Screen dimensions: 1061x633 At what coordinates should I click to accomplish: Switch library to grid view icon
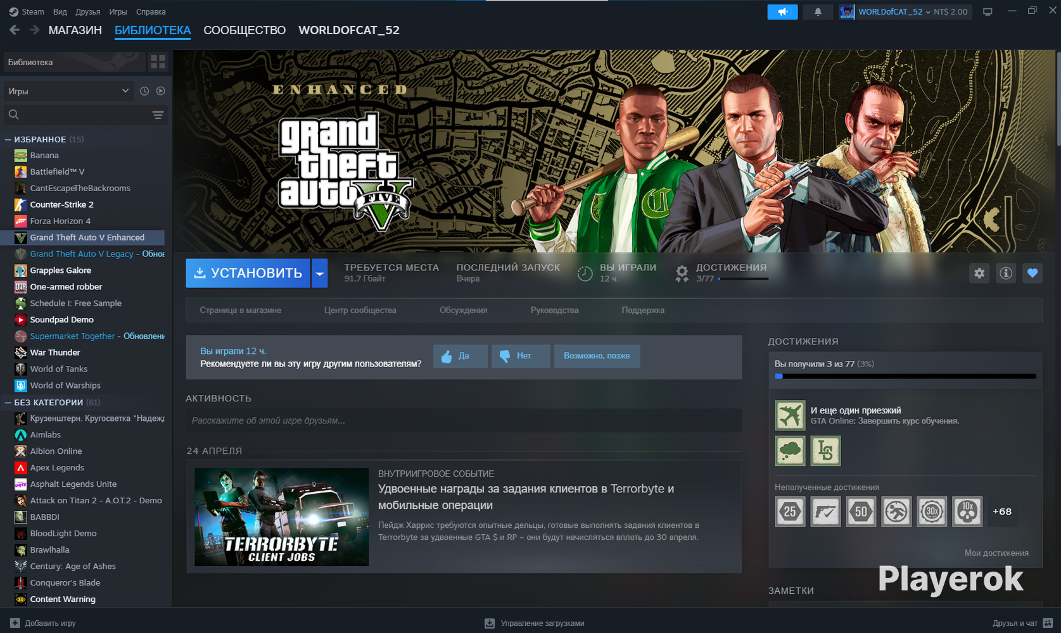158,62
